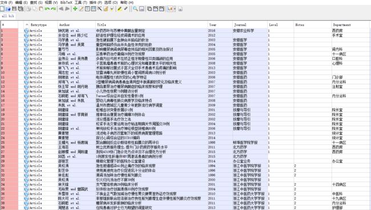The height and width of the screenshot is (210, 371).
Task: Sort by the Department column header
Action: click(350, 25)
